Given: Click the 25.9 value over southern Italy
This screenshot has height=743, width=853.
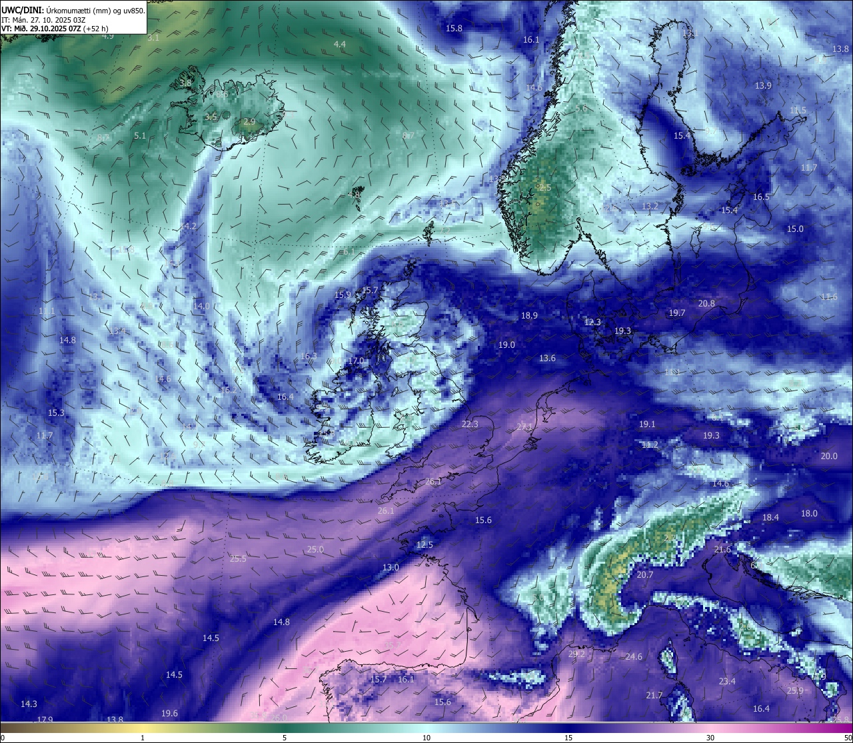Looking at the screenshot, I should [x=795, y=690].
